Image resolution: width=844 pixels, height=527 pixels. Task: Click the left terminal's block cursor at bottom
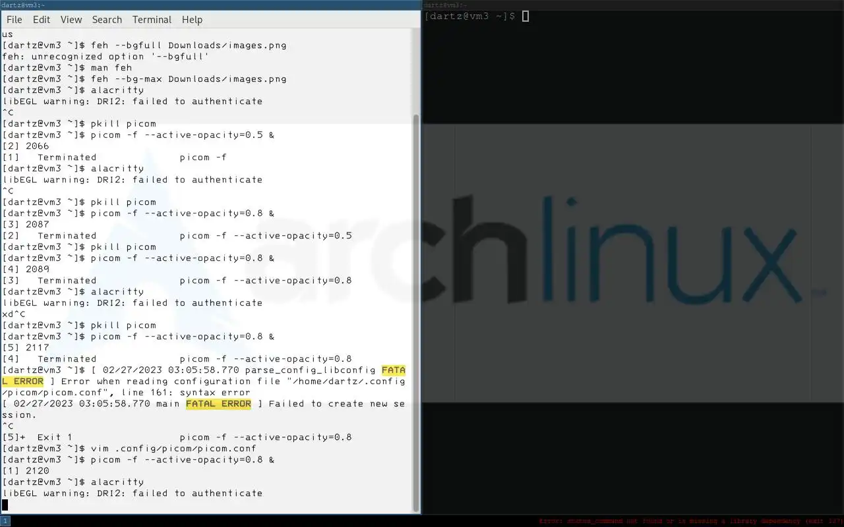coord(5,505)
